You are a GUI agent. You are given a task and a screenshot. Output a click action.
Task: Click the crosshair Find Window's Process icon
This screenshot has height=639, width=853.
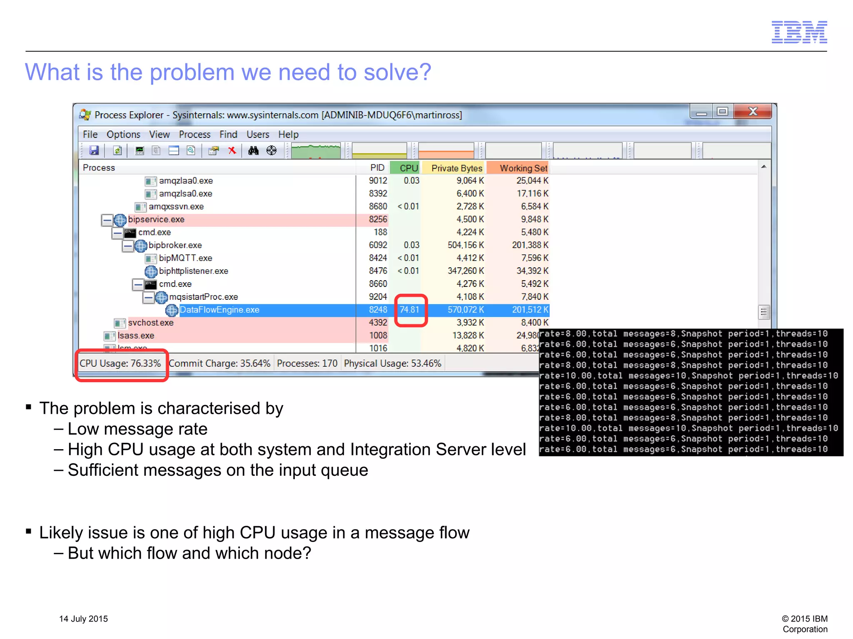[271, 151]
